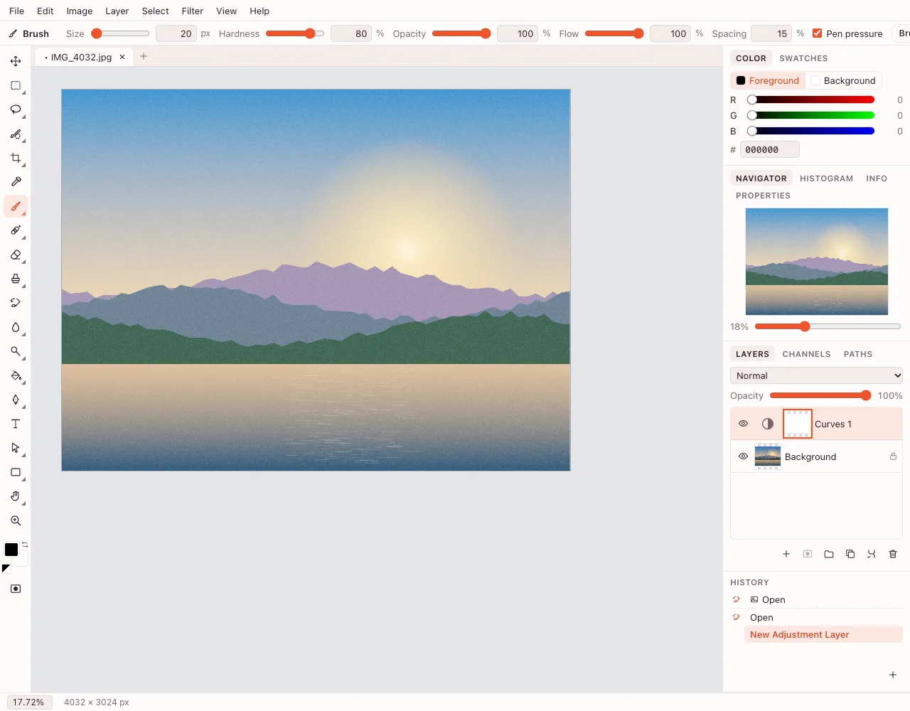910x711 pixels.
Task: Add a new layer with plus icon
Action: [x=786, y=554]
